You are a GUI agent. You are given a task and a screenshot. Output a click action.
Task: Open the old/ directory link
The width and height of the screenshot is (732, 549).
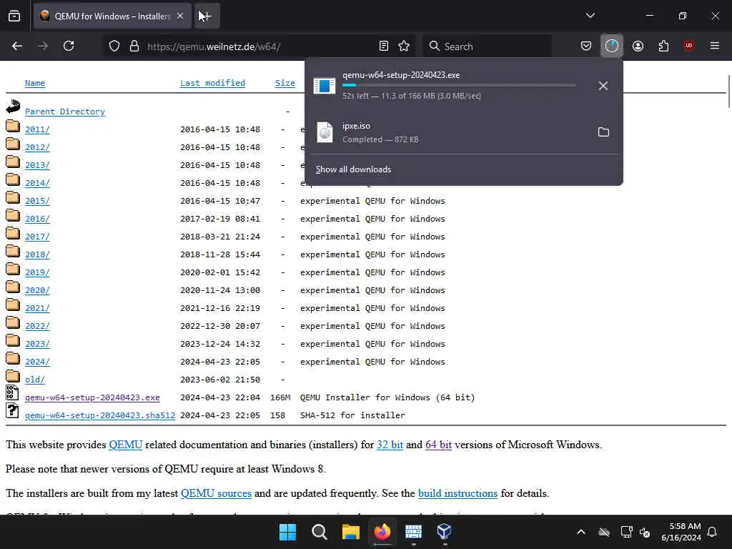[35, 380]
